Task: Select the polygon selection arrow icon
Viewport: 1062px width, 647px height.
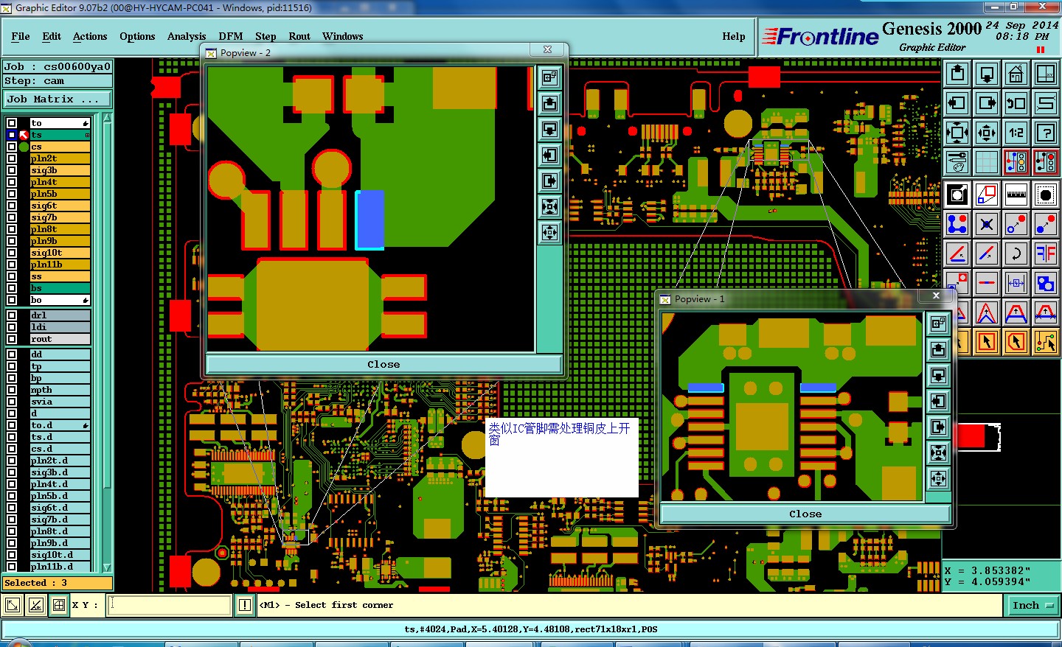Action: tap(1016, 341)
